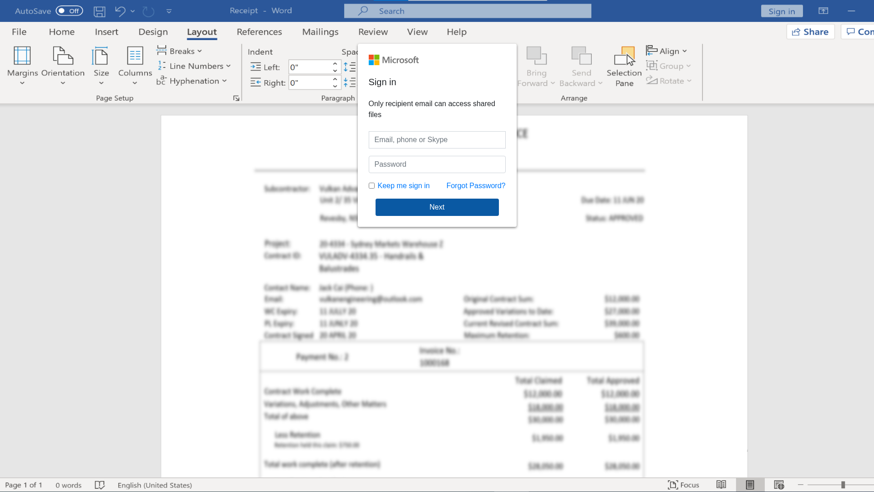Open the Send Backward dropdown arrow
The width and height of the screenshot is (874, 492).
(x=600, y=83)
